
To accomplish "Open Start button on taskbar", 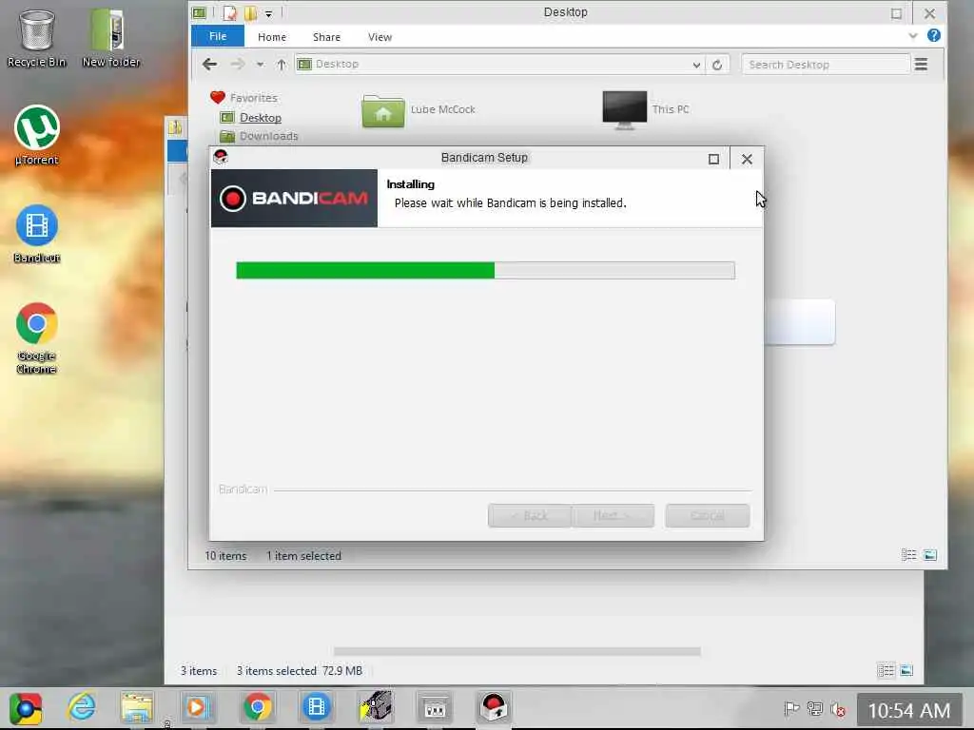I will point(26,708).
